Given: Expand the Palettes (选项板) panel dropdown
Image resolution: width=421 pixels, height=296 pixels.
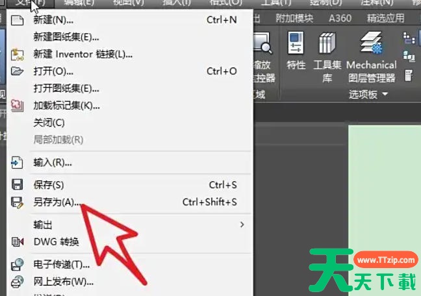Looking at the screenshot, I should click(385, 95).
